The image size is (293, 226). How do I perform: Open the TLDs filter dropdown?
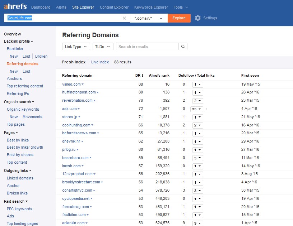tap(103, 47)
